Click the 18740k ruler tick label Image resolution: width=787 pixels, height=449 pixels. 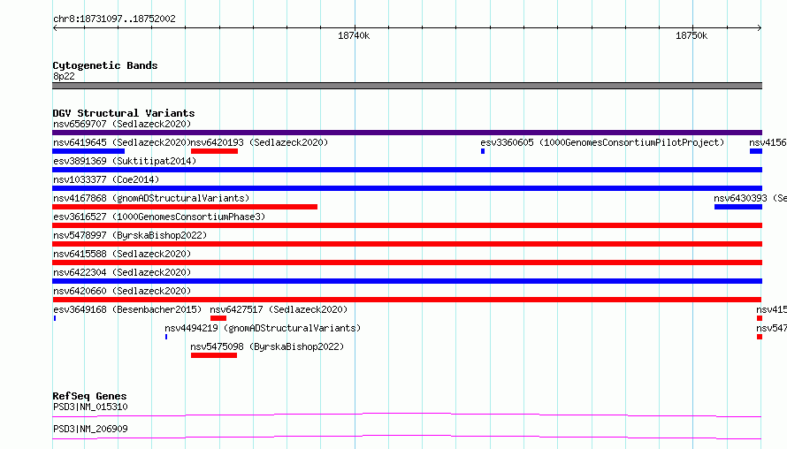[354, 35]
